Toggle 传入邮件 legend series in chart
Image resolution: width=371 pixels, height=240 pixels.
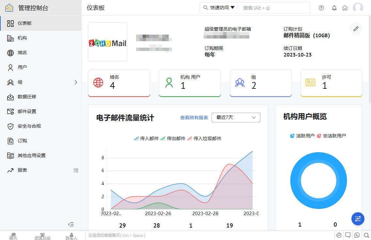(146, 138)
